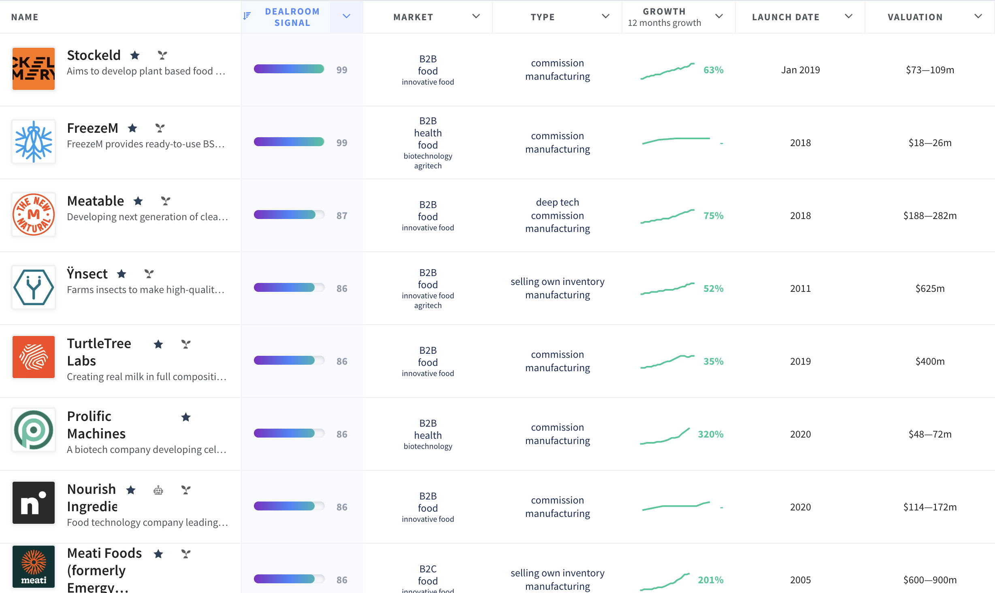Click the Market column header label

[413, 17]
